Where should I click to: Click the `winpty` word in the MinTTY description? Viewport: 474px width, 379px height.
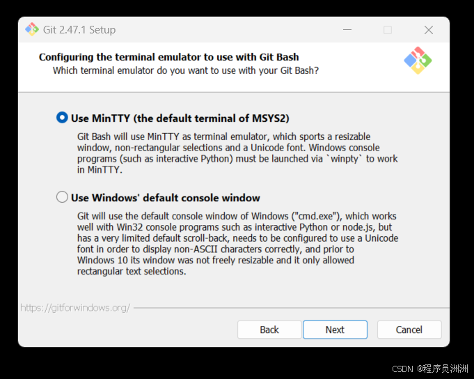(x=345, y=159)
